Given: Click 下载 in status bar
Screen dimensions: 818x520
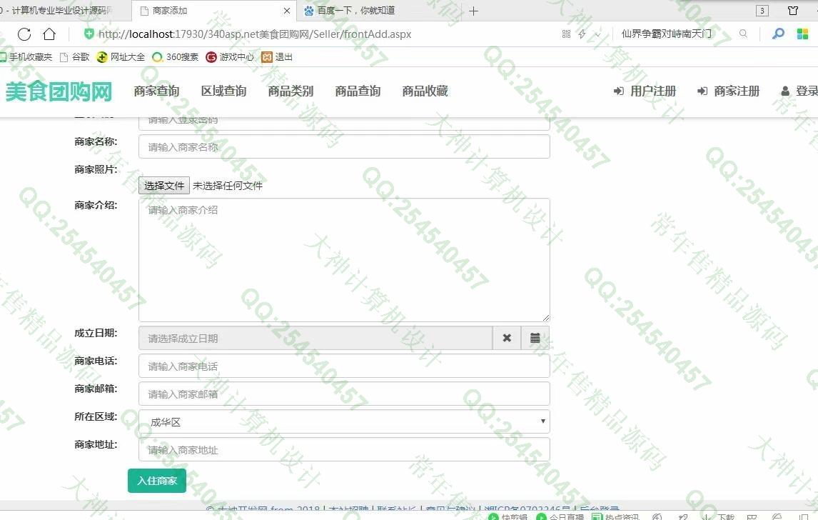Looking at the screenshot, I should click(x=719, y=516).
